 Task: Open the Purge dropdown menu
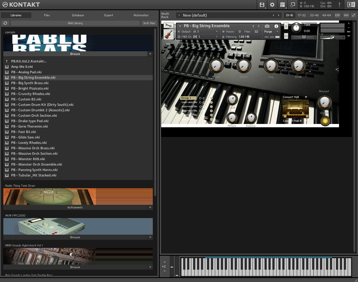click(x=271, y=32)
